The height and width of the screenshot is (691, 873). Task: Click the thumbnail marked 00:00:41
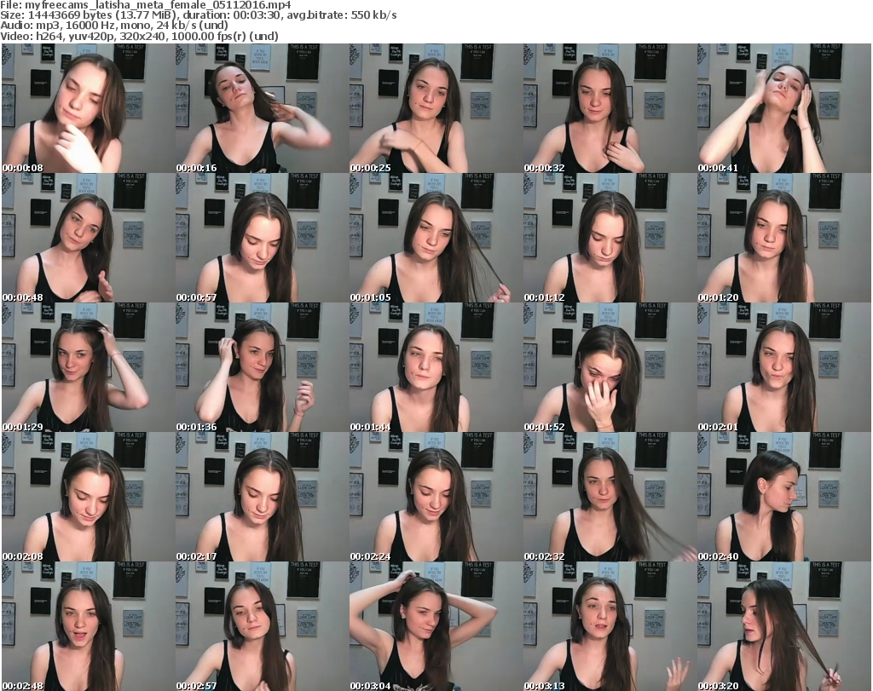point(783,108)
